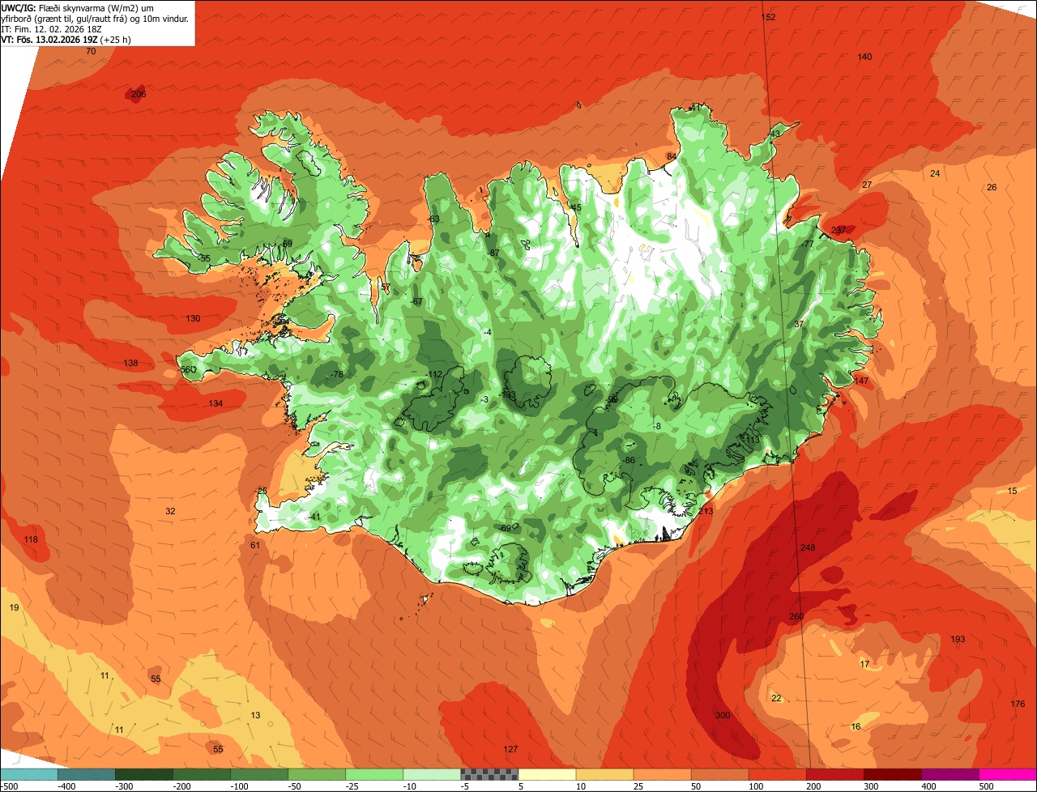Click the map value '134' southwest of Snæfellsnes
The image size is (1037, 792).
pyautogui.click(x=216, y=403)
